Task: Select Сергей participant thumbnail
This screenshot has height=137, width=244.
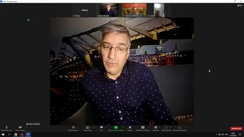Action: pyautogui.click(x=159, y=10)
